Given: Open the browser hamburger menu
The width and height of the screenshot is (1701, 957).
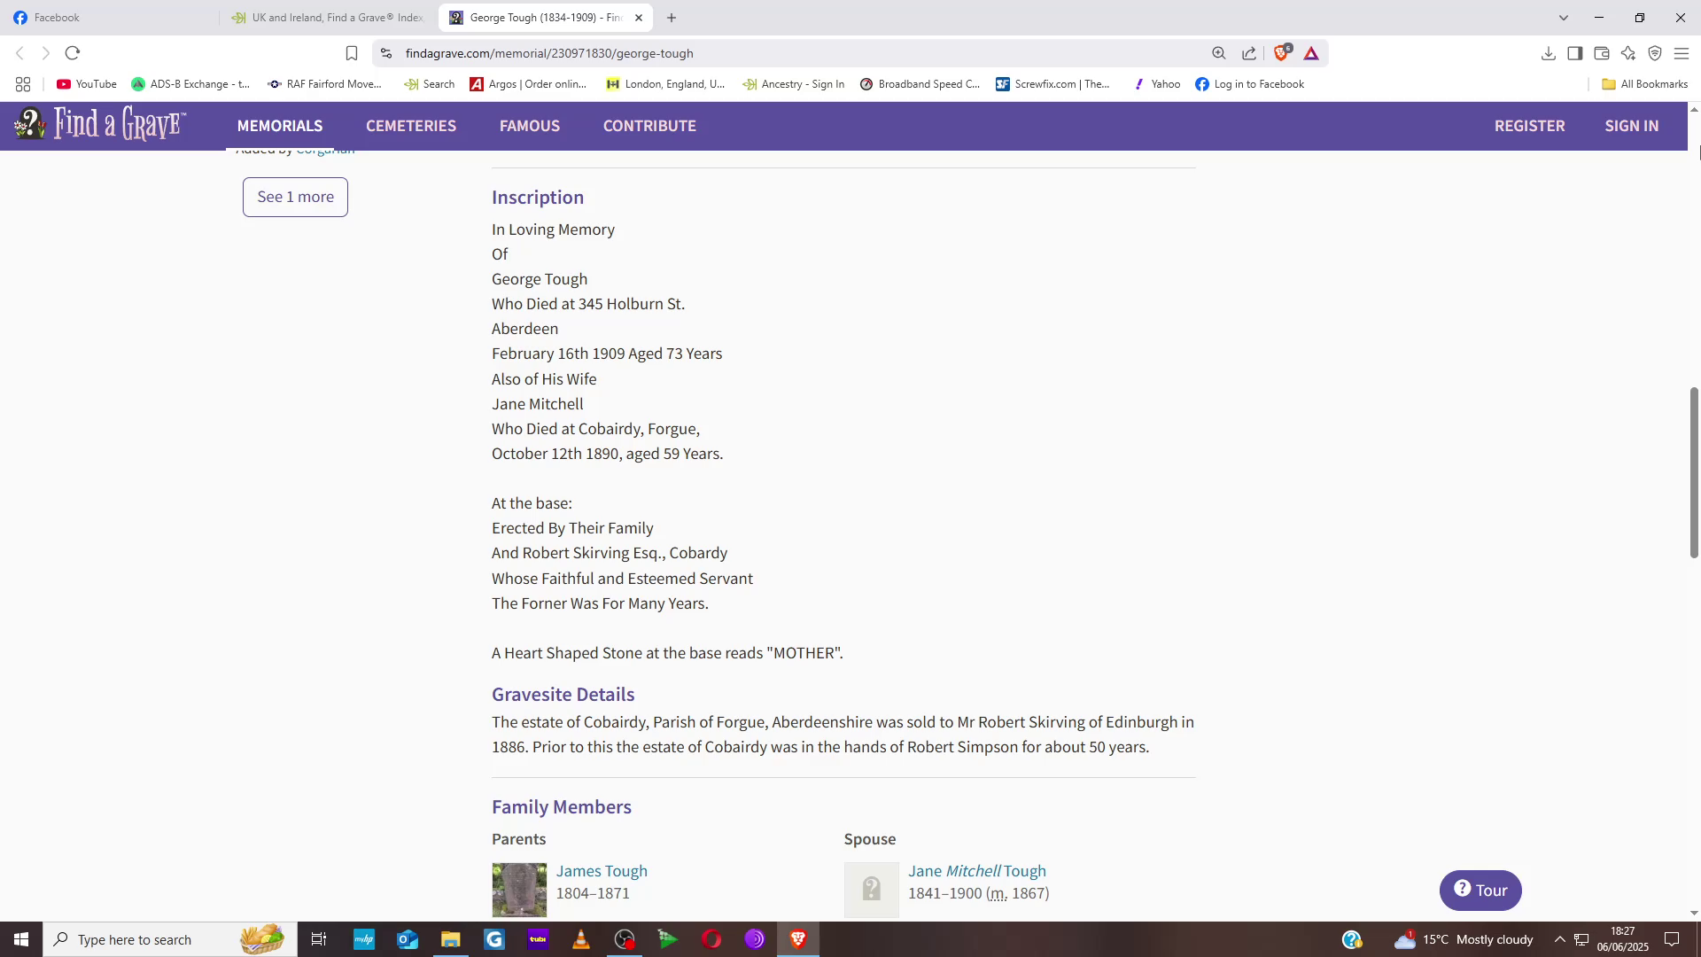Looking at the screenshot, I should click(1681, 53).
